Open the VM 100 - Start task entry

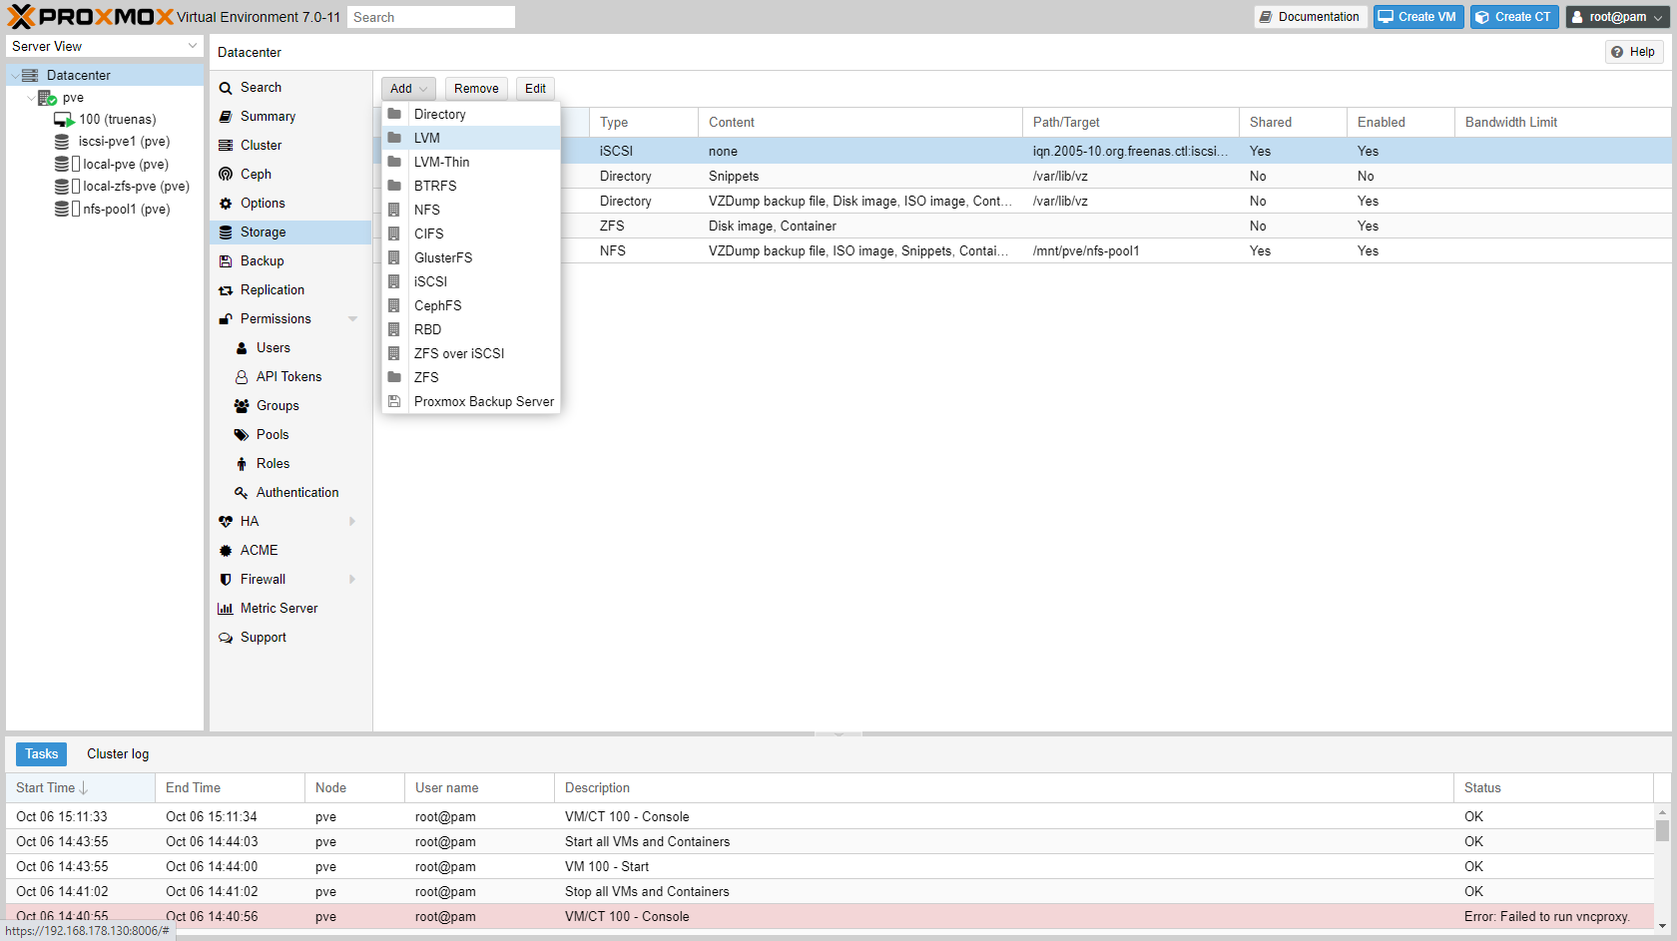click(830, 867)
